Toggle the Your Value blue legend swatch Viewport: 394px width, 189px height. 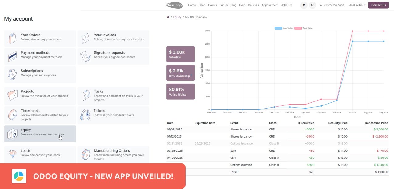pyautogui.click(x=278, y=28)
